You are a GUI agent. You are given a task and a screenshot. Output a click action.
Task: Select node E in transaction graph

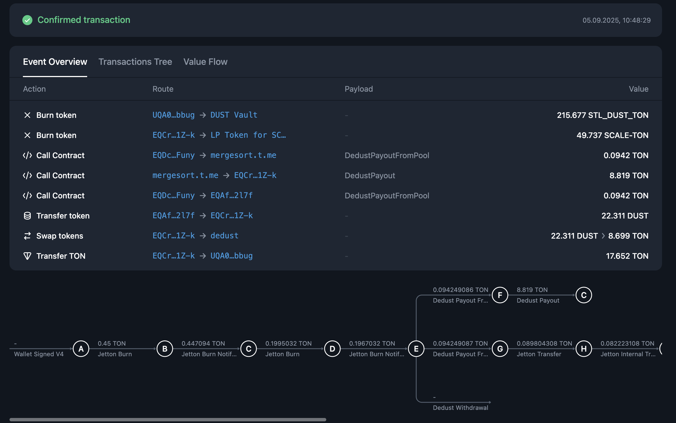416,349
